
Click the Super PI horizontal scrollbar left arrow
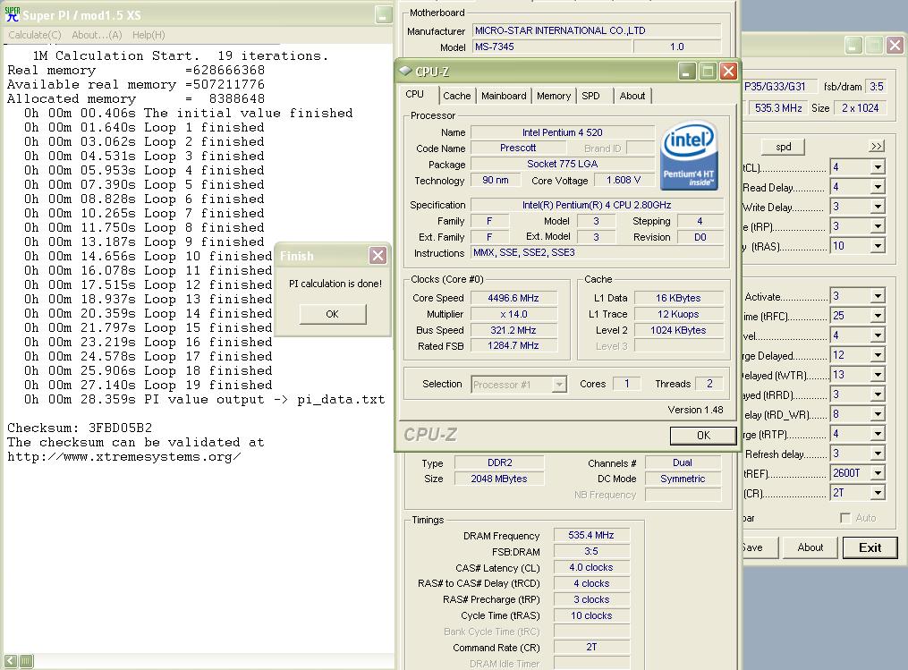tap(11, 661)
